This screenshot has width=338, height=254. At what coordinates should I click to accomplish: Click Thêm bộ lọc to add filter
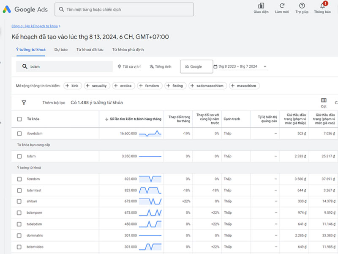click(x=54, y=102)
